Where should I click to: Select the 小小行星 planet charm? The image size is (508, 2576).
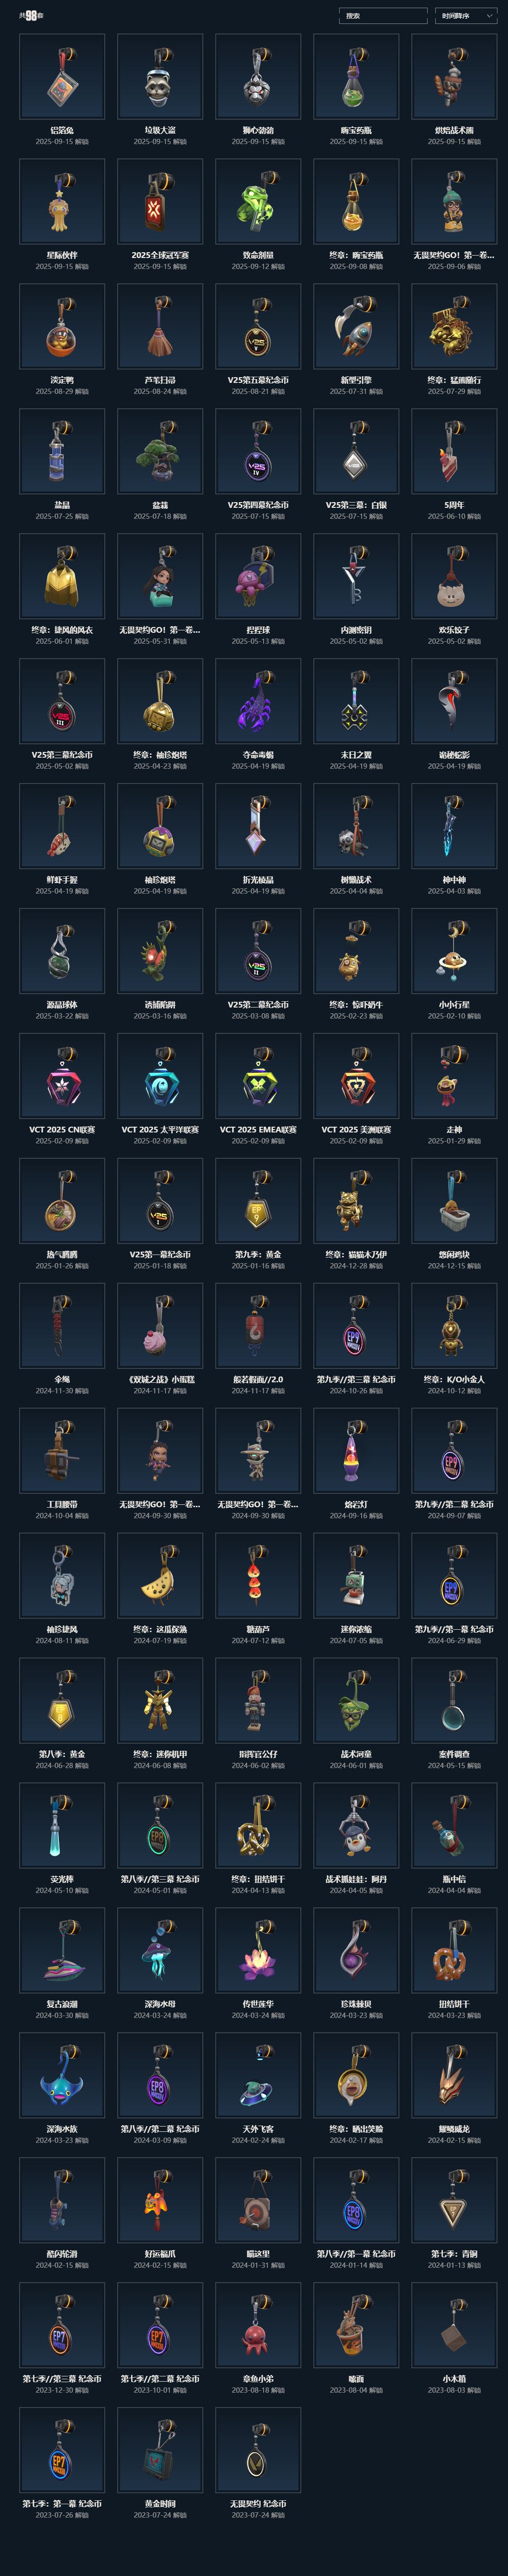(x=454, y=951)
